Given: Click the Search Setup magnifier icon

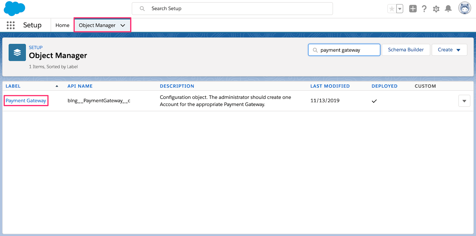Looking at the screenshot, I should (142, 9).
